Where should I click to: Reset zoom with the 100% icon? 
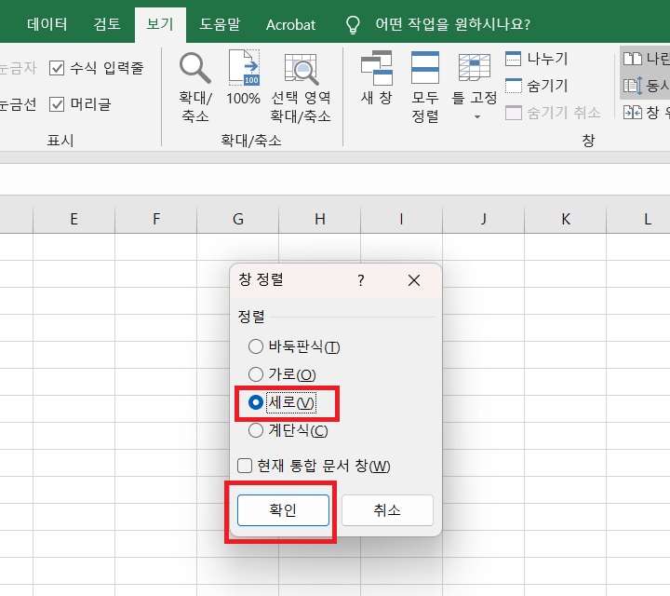click(244, 78)
